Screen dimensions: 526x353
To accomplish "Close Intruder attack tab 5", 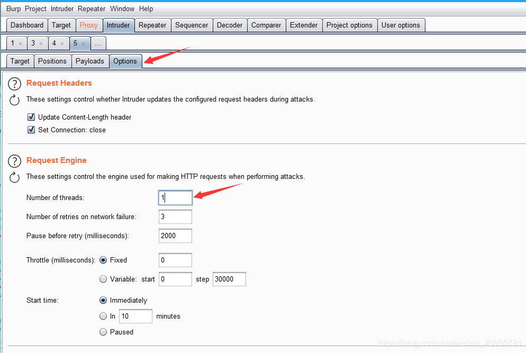I will [x=83, y=43].
